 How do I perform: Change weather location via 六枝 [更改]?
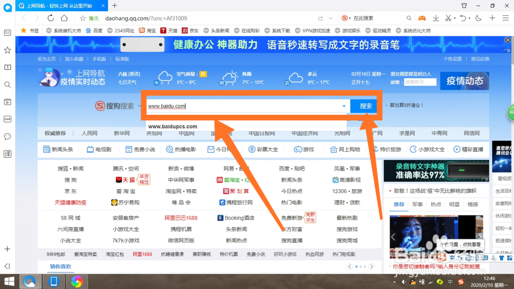[129, 74]
